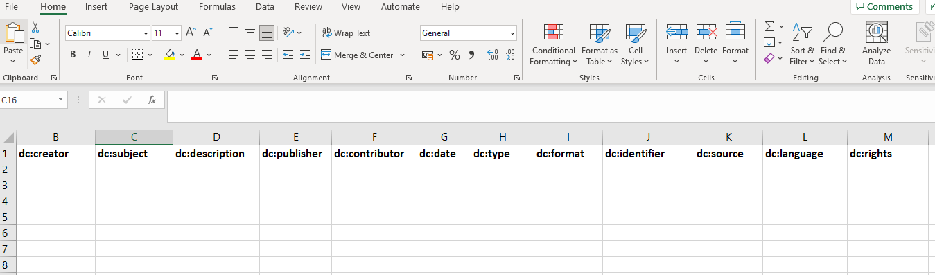Screen dimensions: 935x275
Task: Apply yellow Fill Color to cell
Action: click(x=170, y=55)
